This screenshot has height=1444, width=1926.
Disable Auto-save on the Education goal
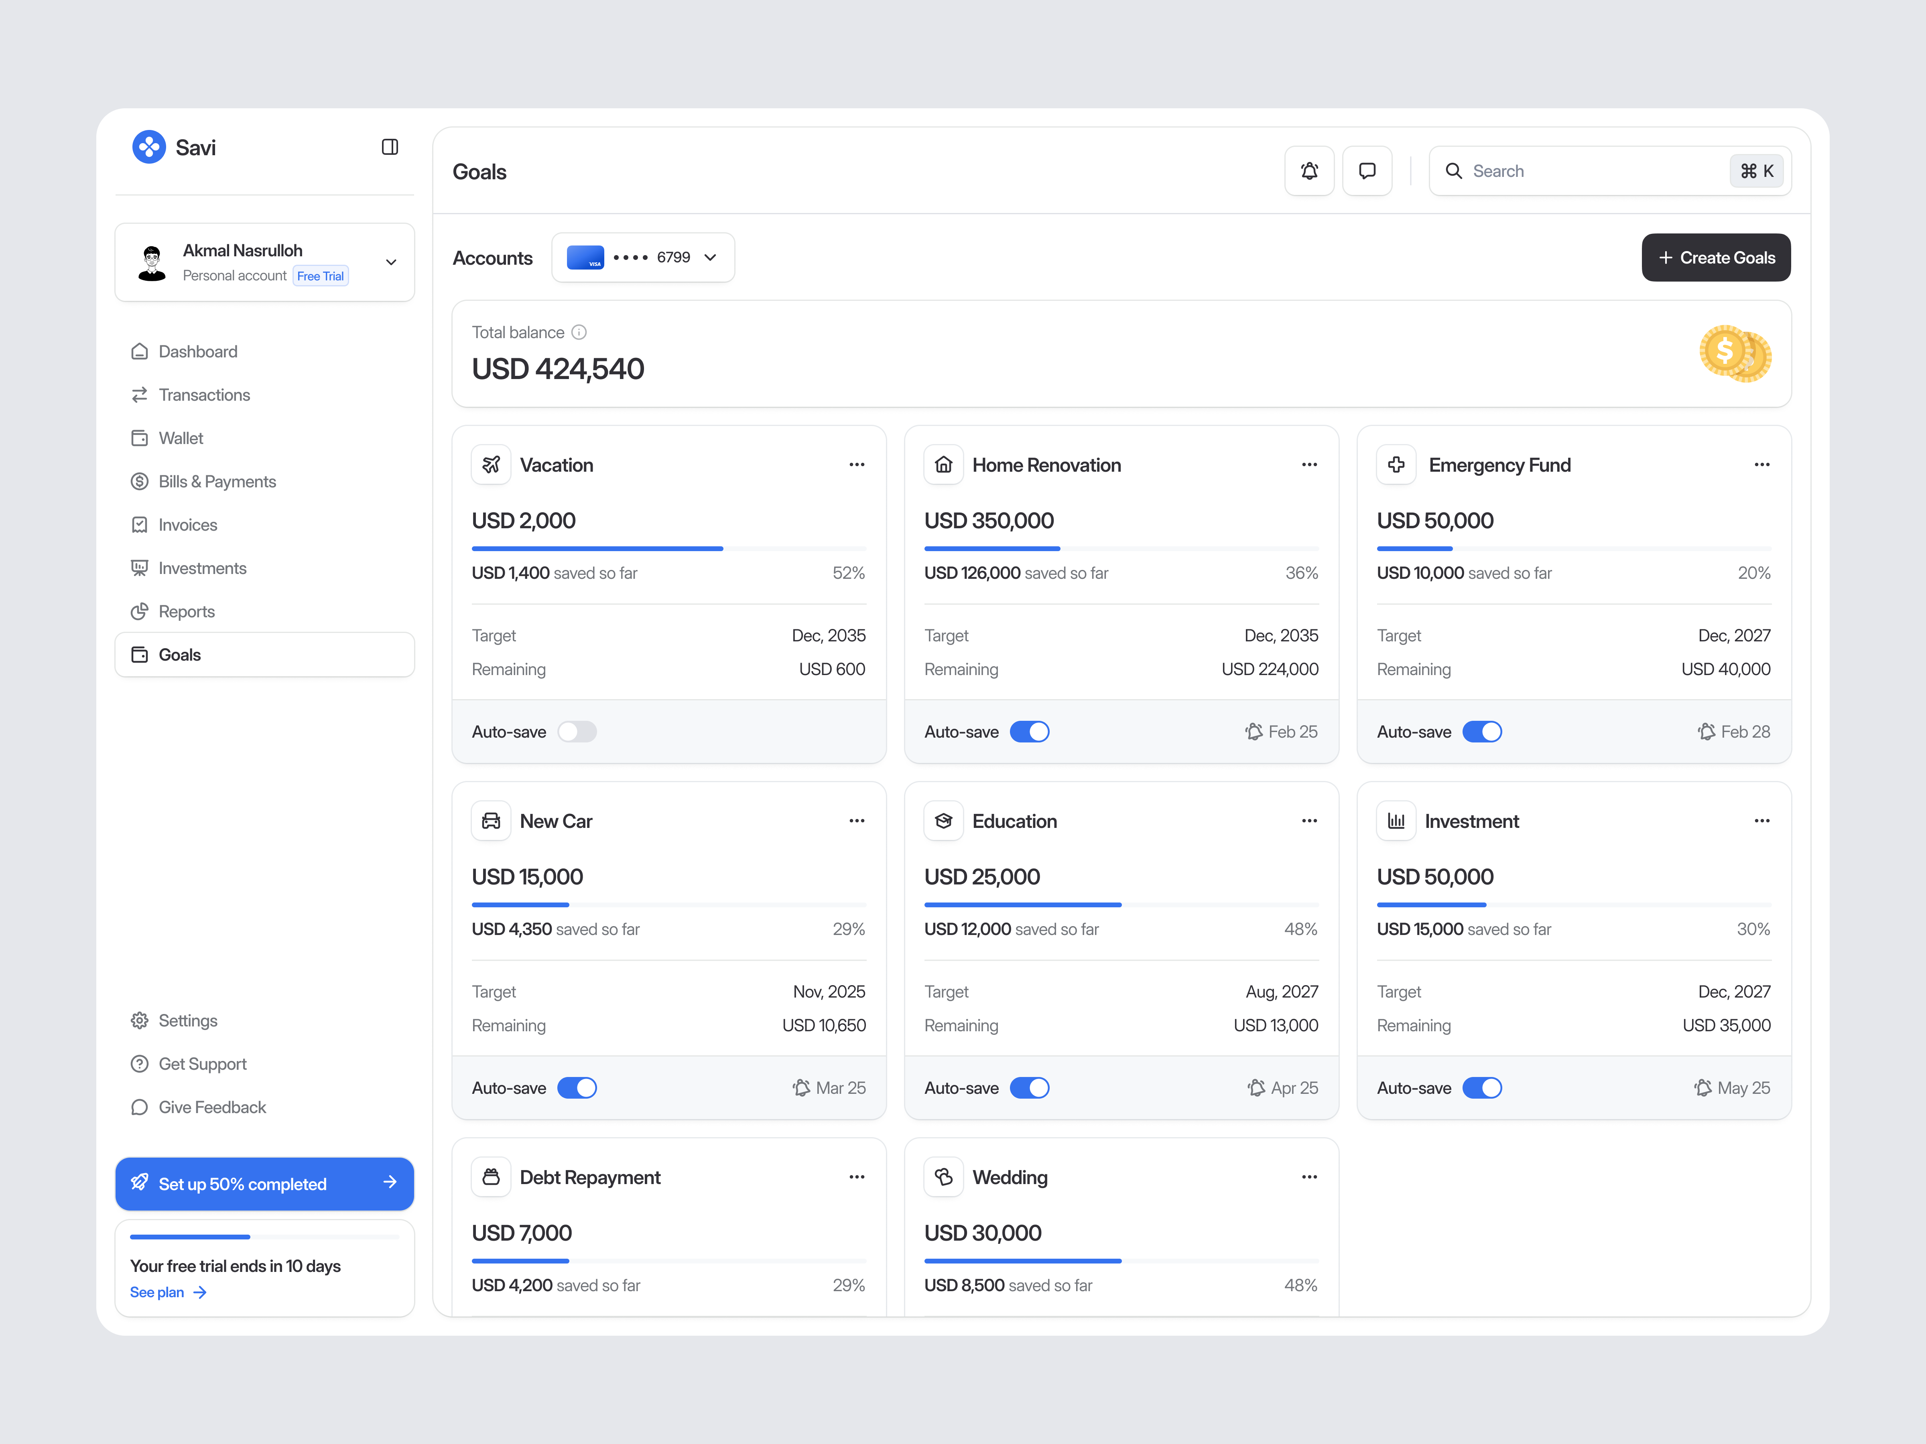click(1030, 1087)
